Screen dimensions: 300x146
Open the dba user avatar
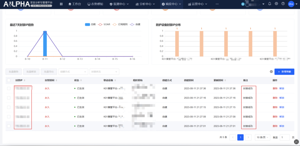[x=291, y=4]
